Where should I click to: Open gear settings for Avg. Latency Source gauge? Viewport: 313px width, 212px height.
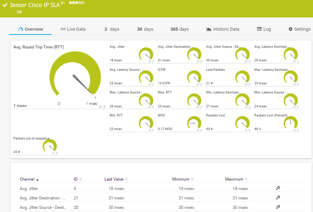150,84
